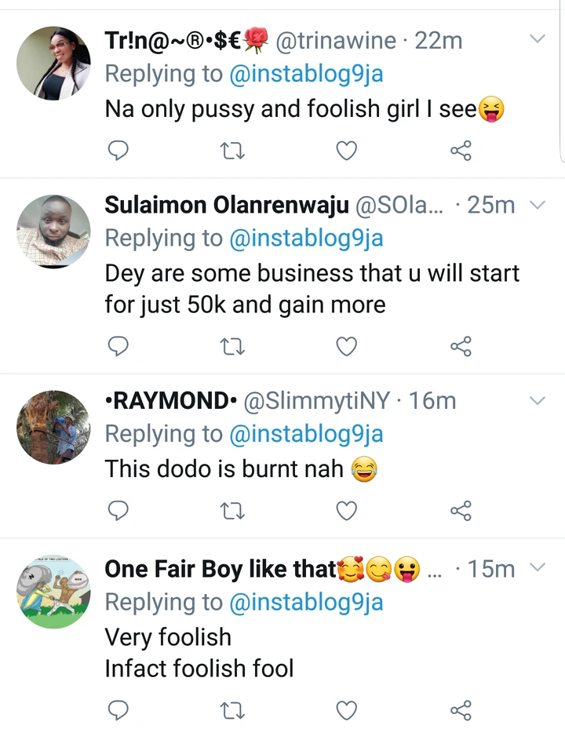Reply to RAYMOND's dodo tweet
This screenshot has width=565, height=729.
point(118,511)
